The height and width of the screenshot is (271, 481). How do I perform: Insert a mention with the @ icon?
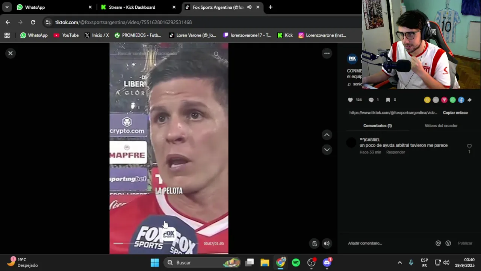point(438,243)
